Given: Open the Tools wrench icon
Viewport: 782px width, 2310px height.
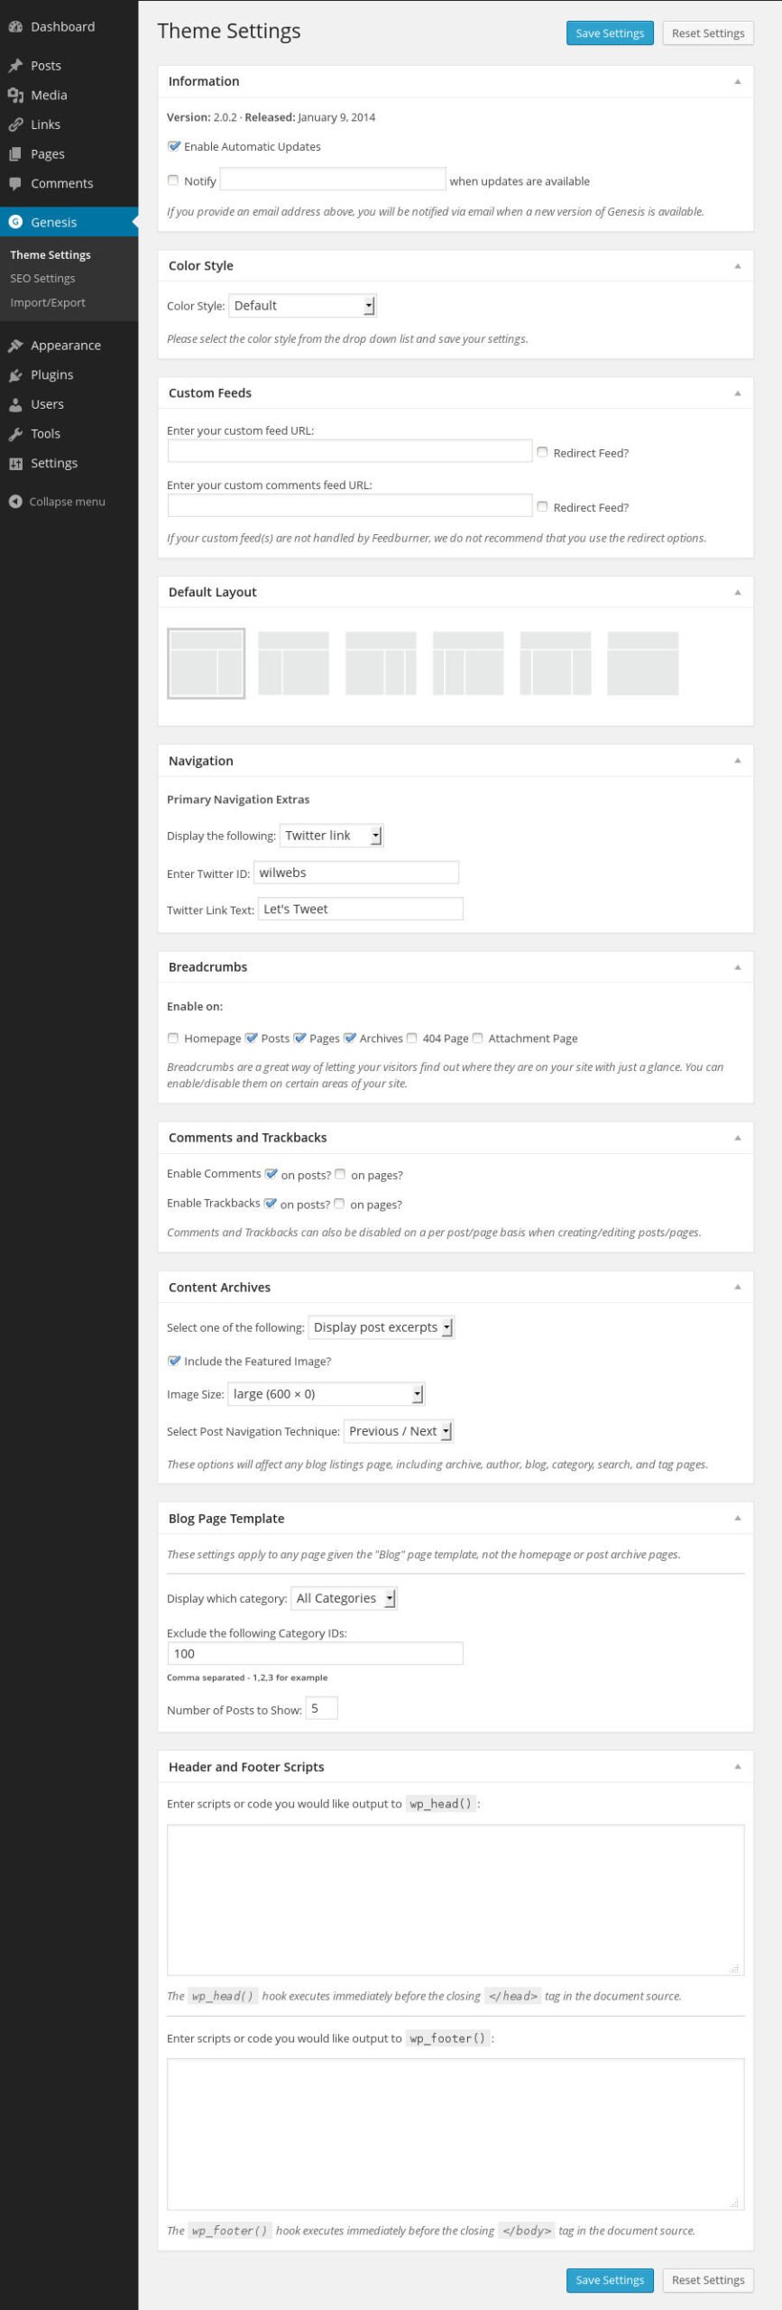Looking at the screenshot, I should click(15, 434).
